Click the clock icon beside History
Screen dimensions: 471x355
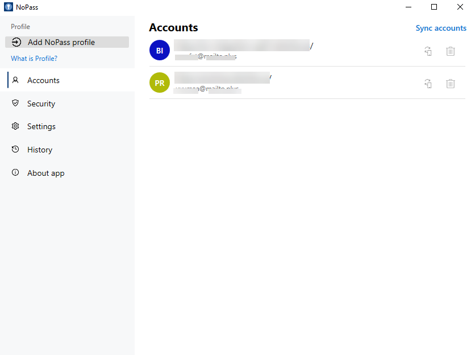[15, 150]
